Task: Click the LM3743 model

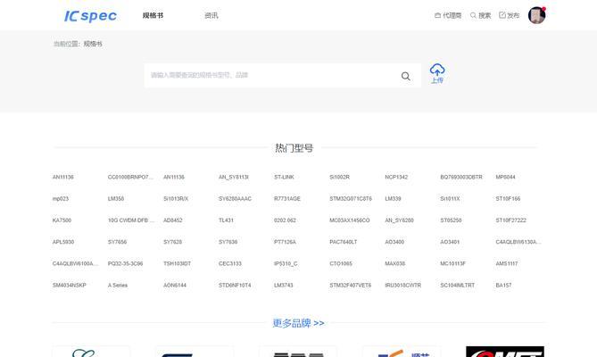Action: [x=284, y=286]
